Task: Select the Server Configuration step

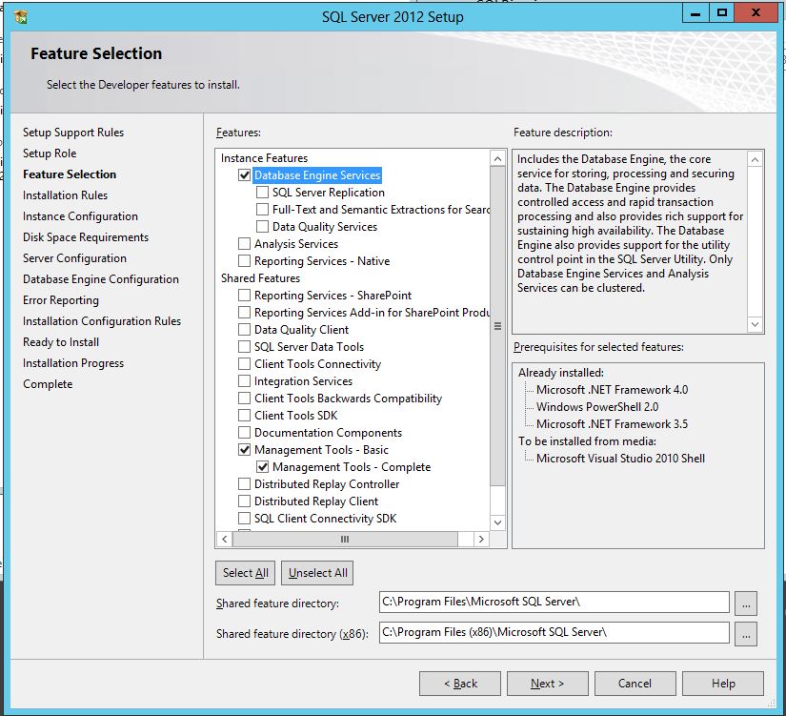Action: (x=74, y=258)
